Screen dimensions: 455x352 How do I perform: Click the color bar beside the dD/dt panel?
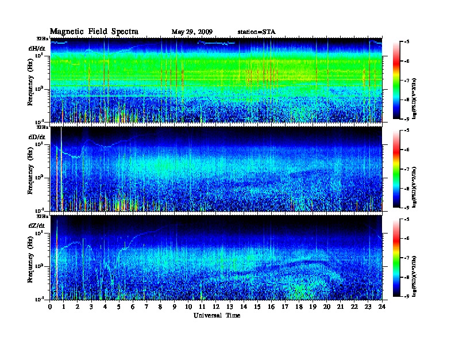click(396, 169)
